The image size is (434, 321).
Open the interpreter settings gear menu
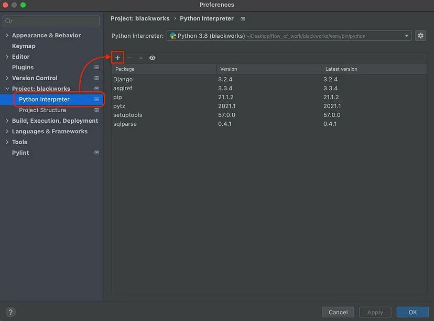420,36
